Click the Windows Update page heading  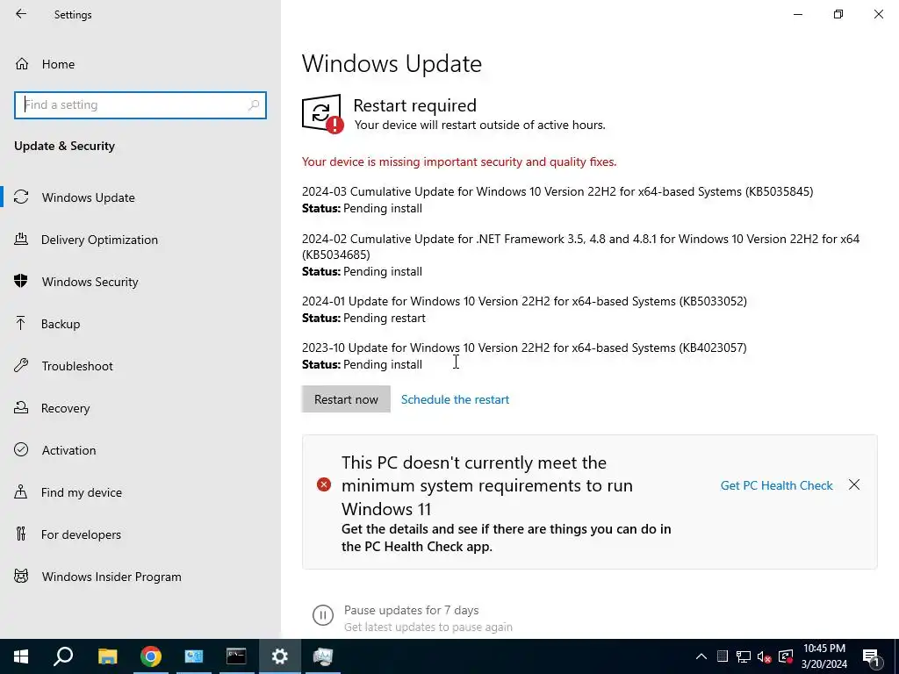(x=392, y=63)
